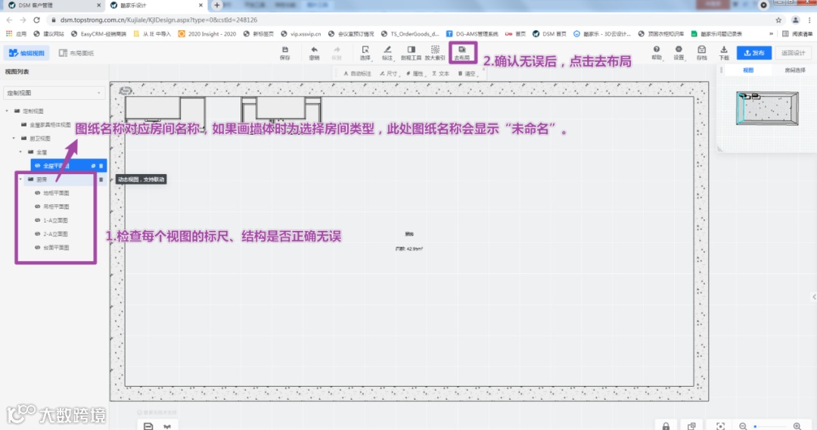
Task: Delete the 厨房 folder with trash icon
Action: pos(101,179)
